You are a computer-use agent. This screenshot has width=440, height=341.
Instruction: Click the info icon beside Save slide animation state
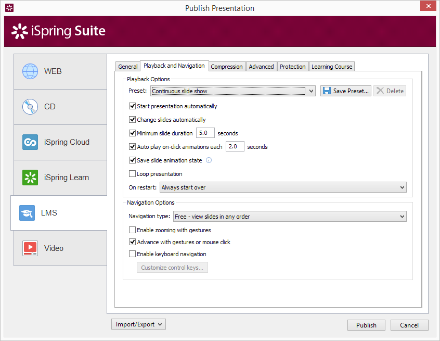click(x=209, y=160)
